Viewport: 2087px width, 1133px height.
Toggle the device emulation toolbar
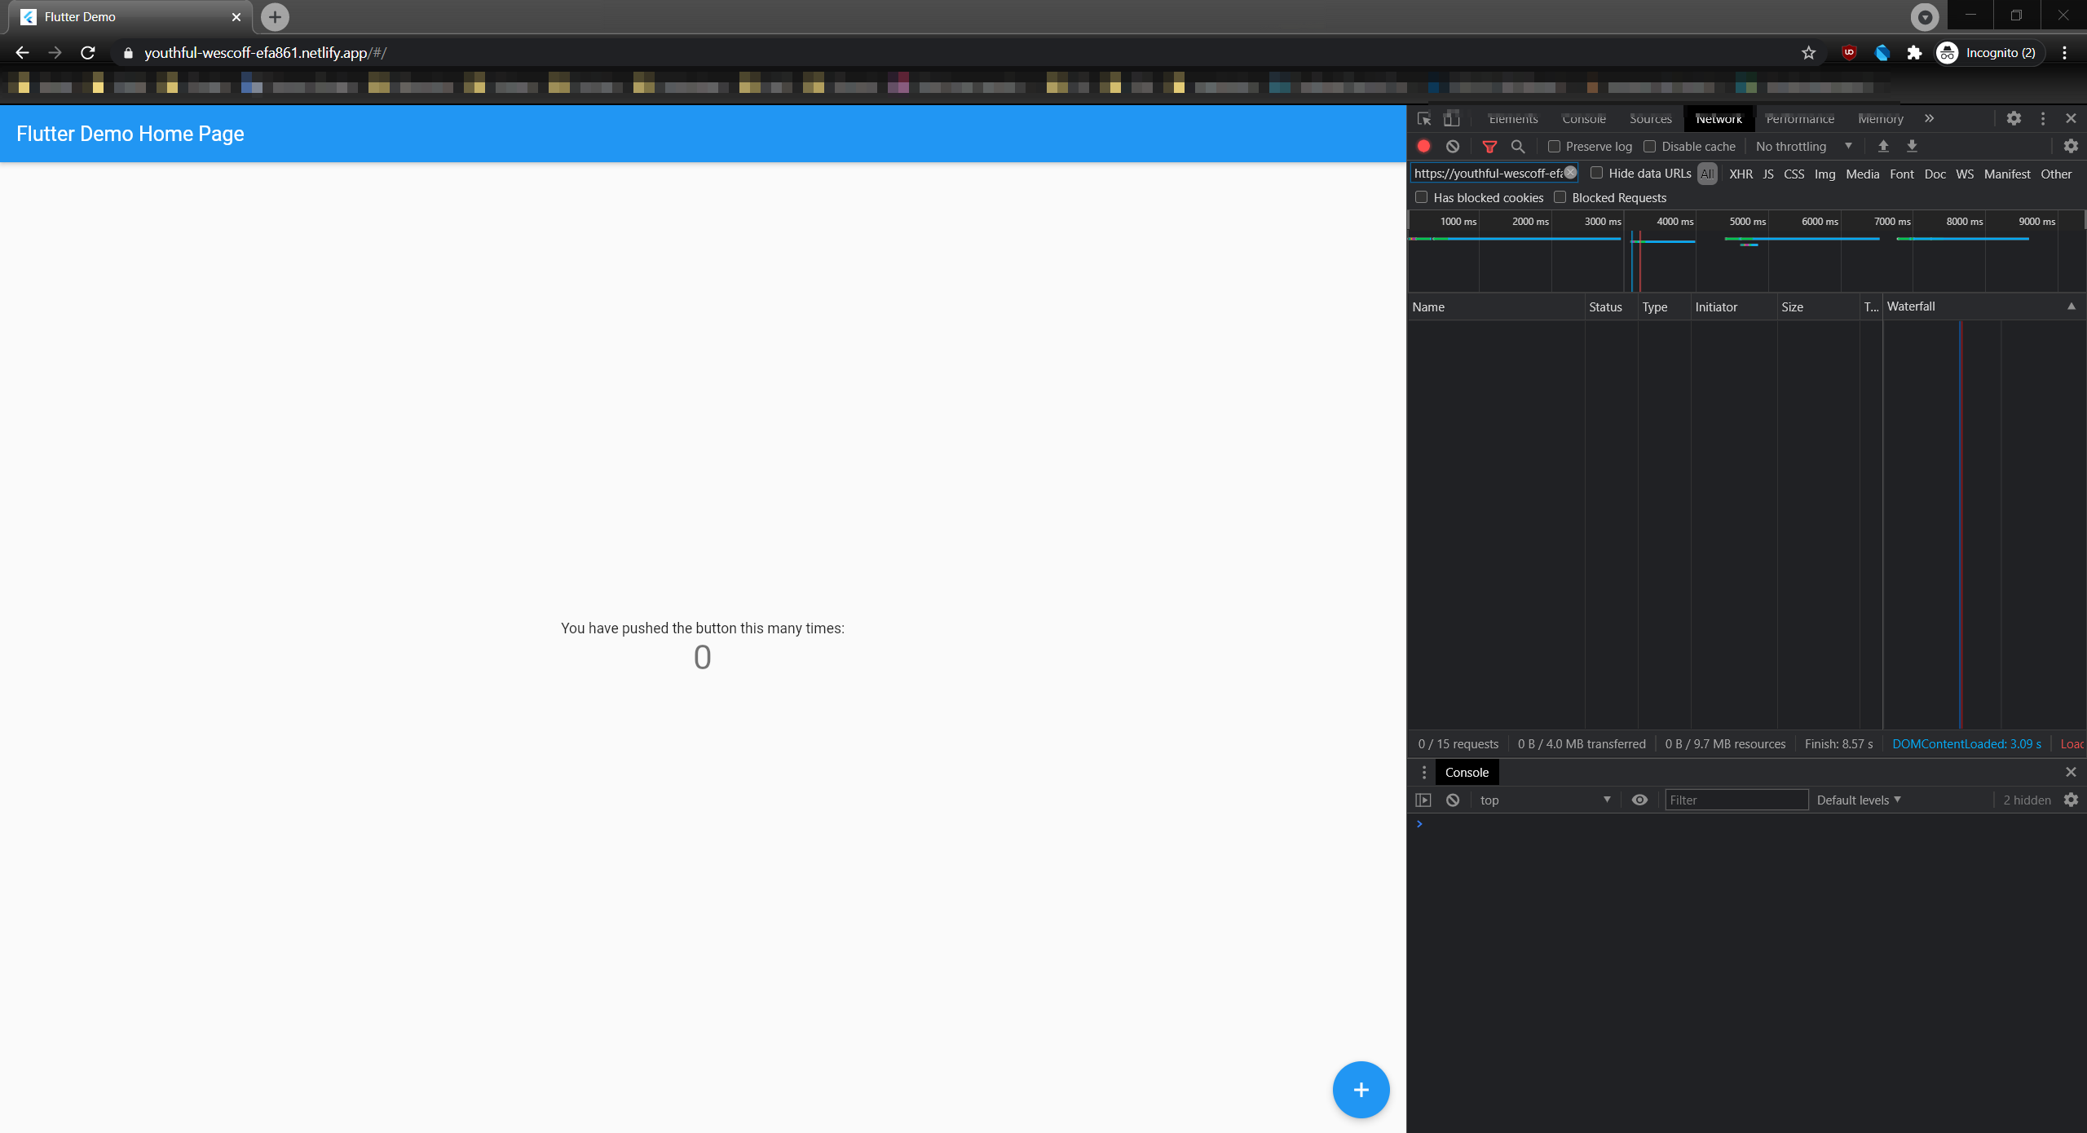[1452, 118]
